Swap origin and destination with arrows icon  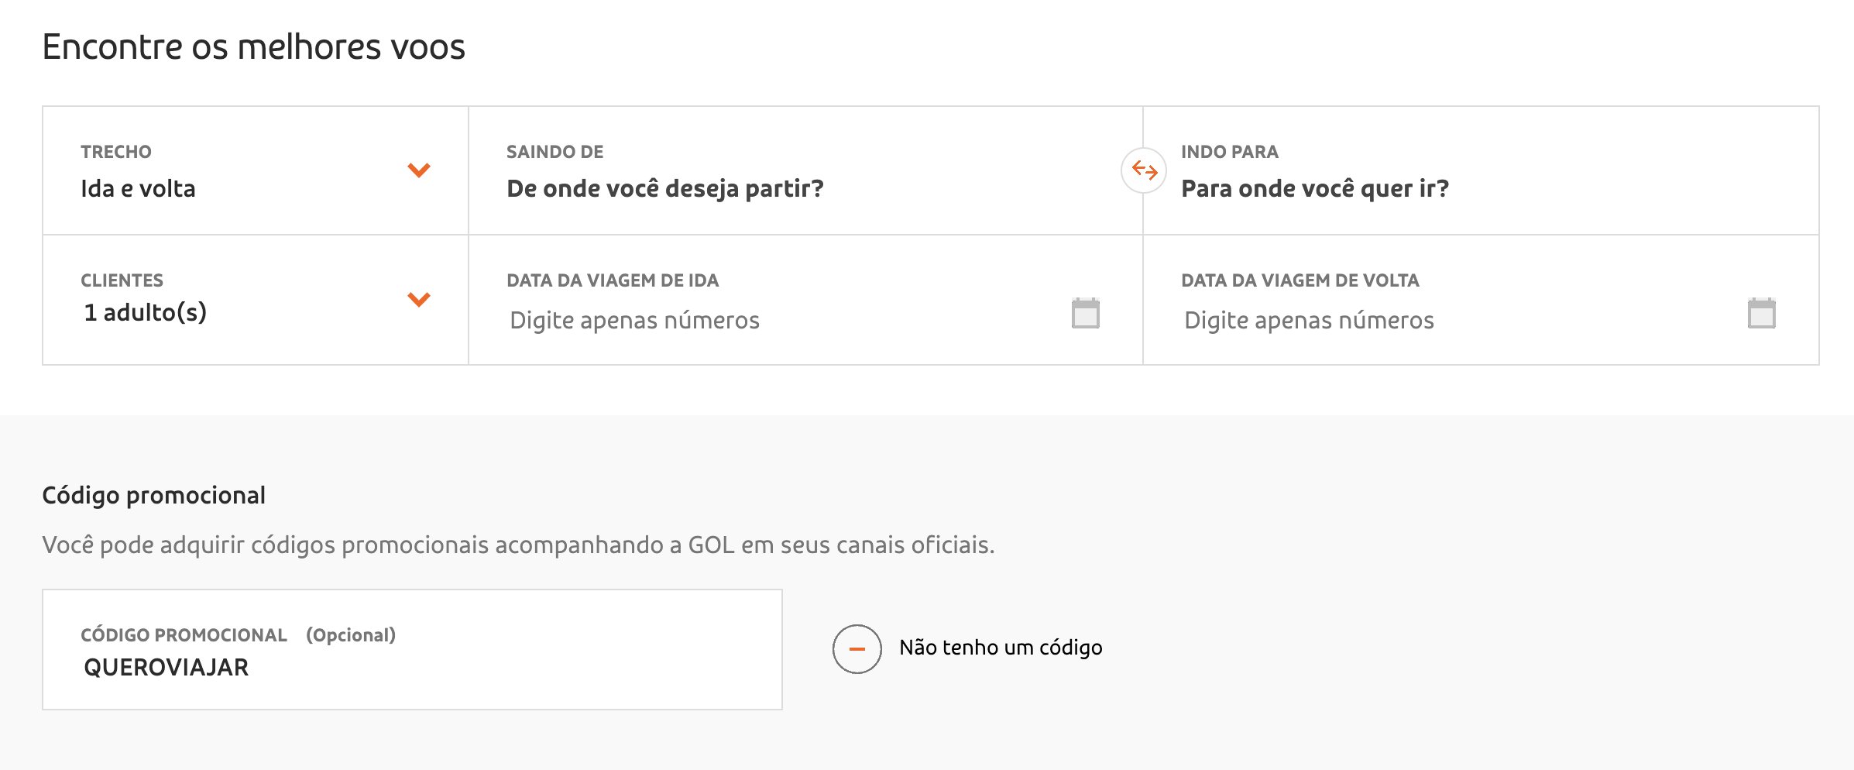(1144, 170)
